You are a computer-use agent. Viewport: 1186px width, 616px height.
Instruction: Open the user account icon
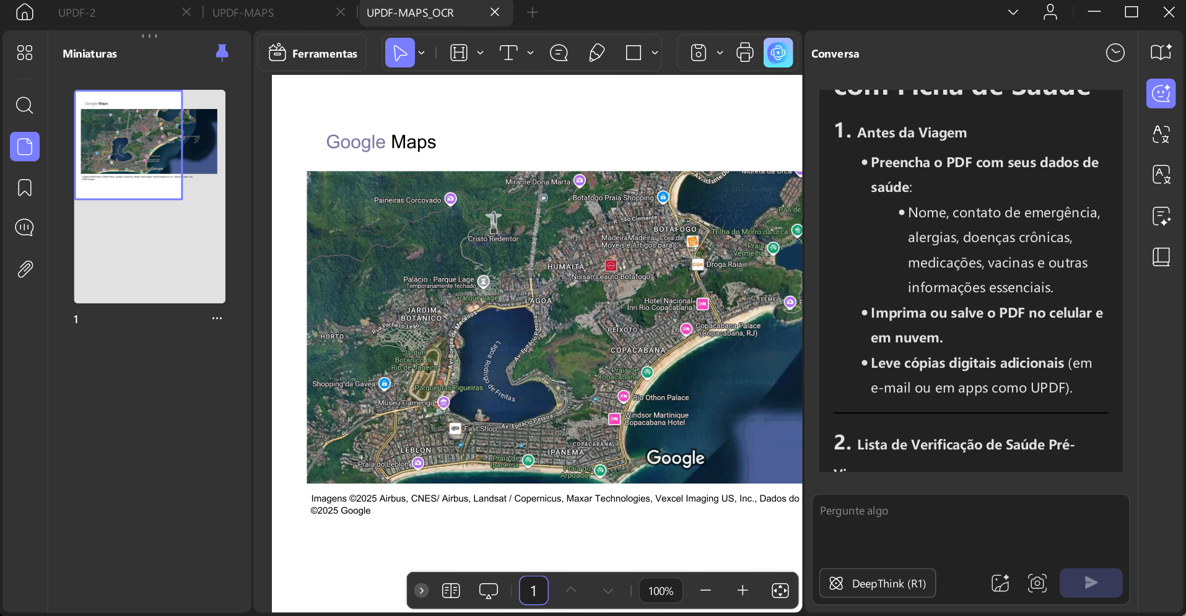(1050, 12)
